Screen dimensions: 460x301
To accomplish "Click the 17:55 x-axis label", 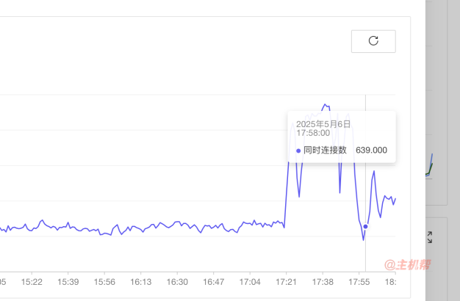I will pyautogui.click(x=359, y=282).
